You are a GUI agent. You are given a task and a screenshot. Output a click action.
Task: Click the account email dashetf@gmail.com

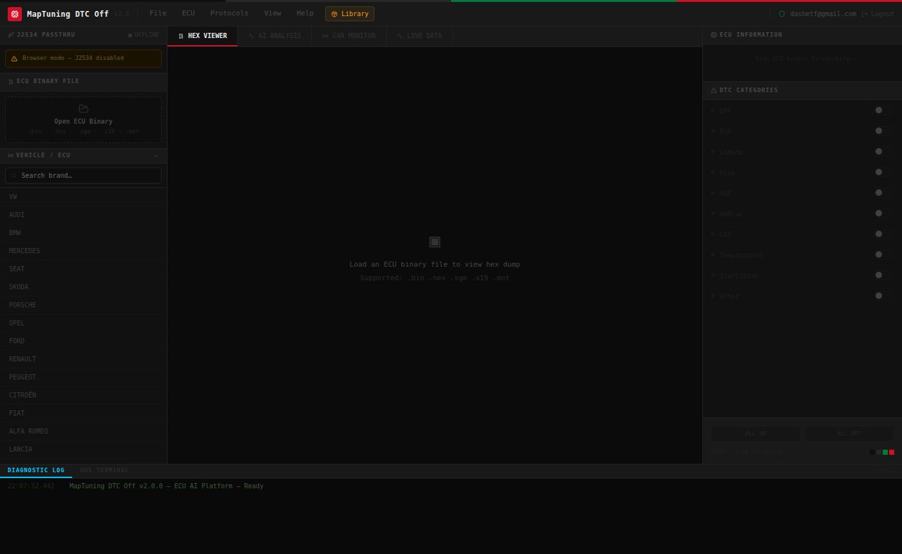pos(823,14)
